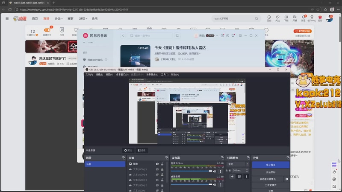342x192 pixels.
Task: Open 桌面音频 mixer options menu
Action: [220, 185]
